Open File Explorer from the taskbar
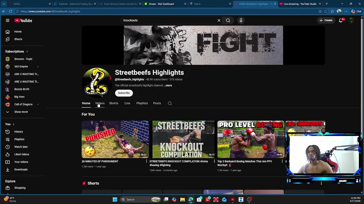The height and width of the screenshot is (204, 364). (182, 199)
